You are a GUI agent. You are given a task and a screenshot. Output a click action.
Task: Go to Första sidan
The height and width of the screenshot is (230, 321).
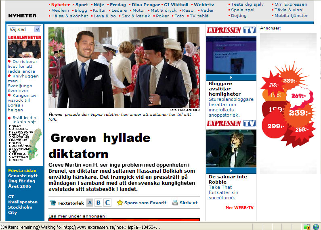tap(22, 170)
